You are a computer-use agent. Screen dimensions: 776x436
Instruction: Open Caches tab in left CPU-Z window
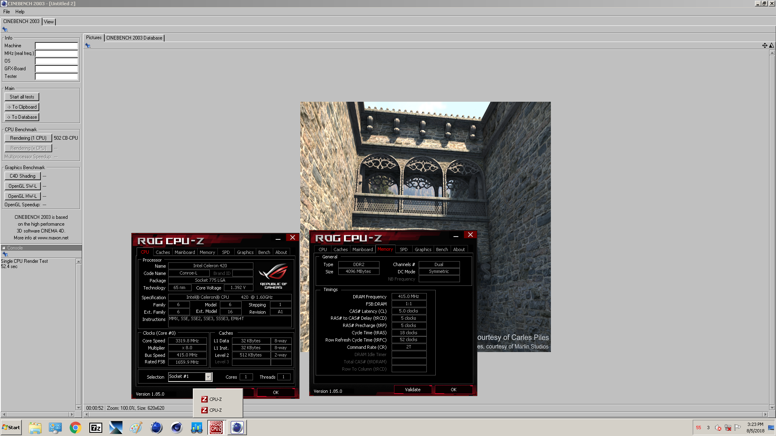(x=163, y=252)
